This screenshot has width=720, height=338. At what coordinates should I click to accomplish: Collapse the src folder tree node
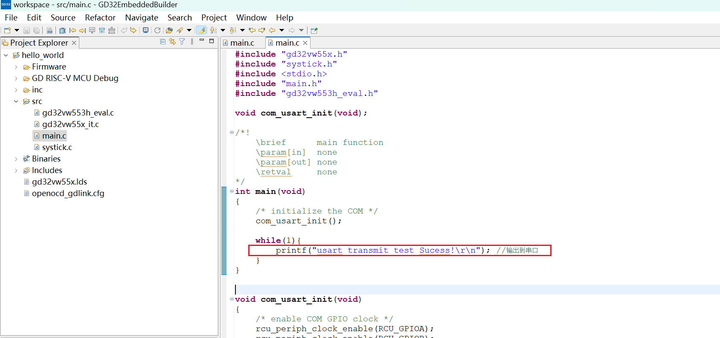16,101
